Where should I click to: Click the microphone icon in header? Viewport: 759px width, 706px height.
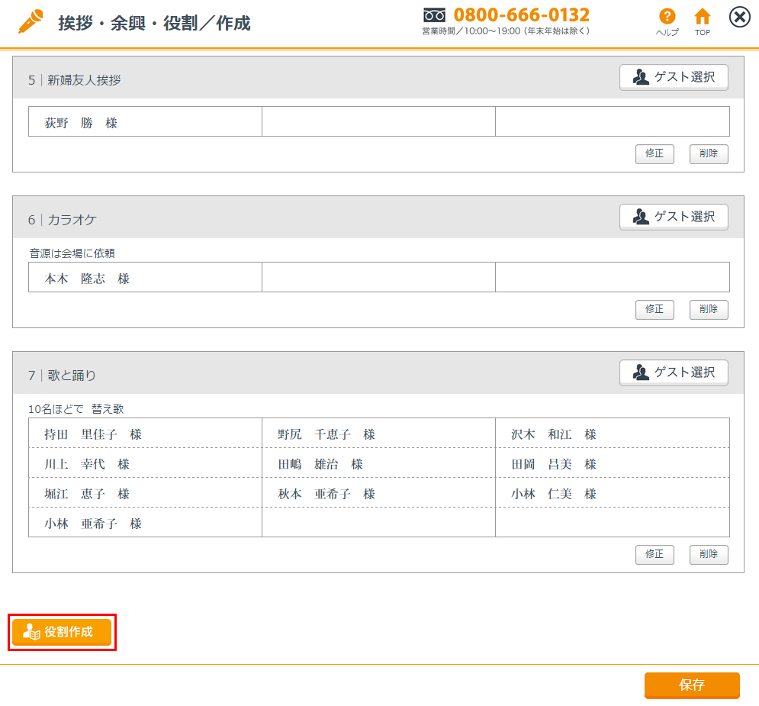pyautogui.click(x=31, y=22)
